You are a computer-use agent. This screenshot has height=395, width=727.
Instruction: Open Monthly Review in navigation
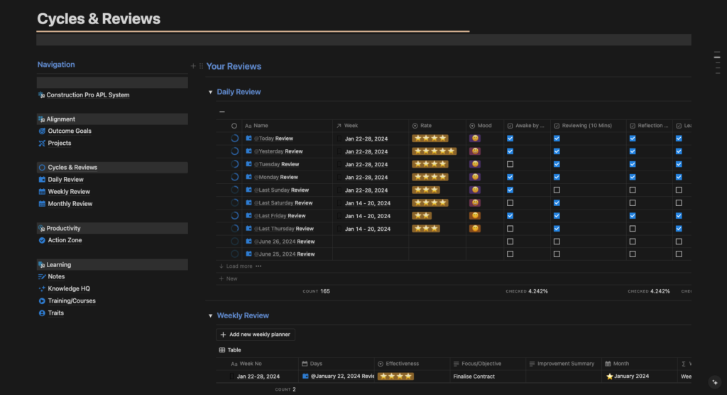tap(70, 204)
